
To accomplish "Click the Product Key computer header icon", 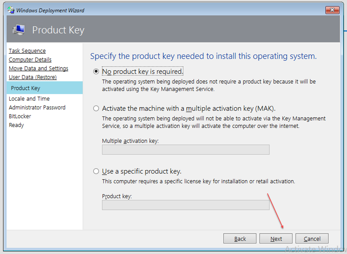I will (19, 30).
